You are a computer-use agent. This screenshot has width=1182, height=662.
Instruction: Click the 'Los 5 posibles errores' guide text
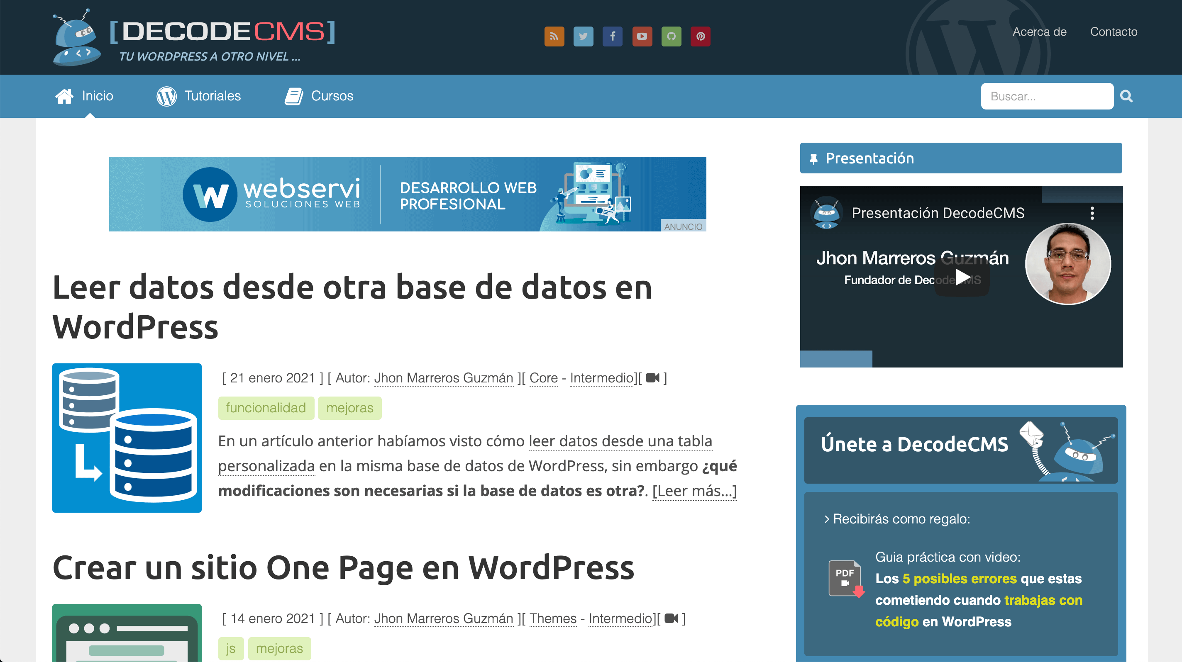pyautogui.click(x=978, y=600)
